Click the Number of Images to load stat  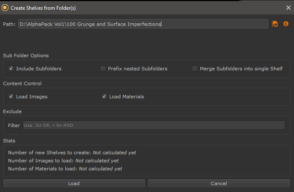point(63,161)
